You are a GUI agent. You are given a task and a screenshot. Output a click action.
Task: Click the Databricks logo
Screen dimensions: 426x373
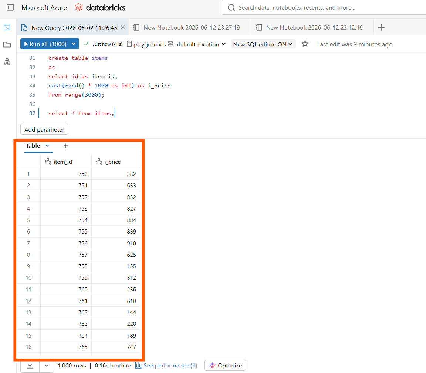coord(100,8)
